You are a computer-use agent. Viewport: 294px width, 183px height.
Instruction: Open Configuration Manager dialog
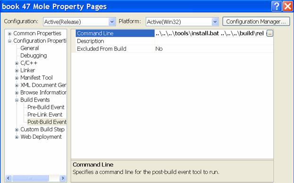click(256, 22)
